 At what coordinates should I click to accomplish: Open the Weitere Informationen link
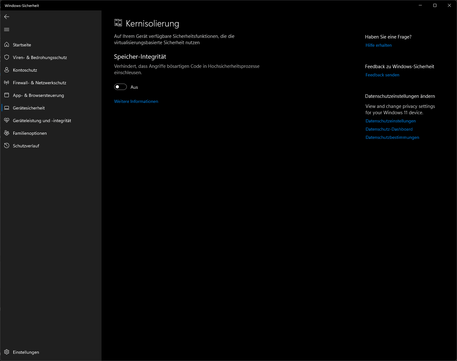coord(136,101)
